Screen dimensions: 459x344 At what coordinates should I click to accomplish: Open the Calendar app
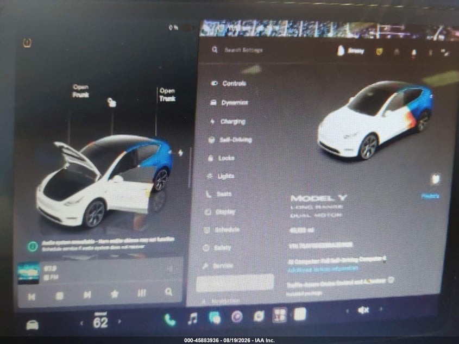pyautogui.click(x=280, y=315)
